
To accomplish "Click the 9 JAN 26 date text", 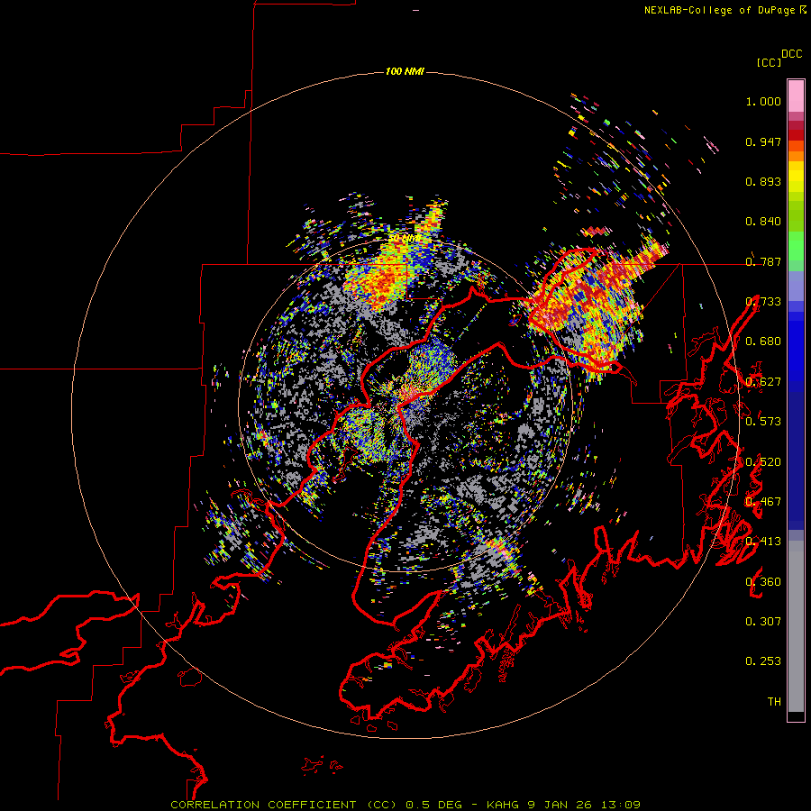I will (x=560, y=805).
